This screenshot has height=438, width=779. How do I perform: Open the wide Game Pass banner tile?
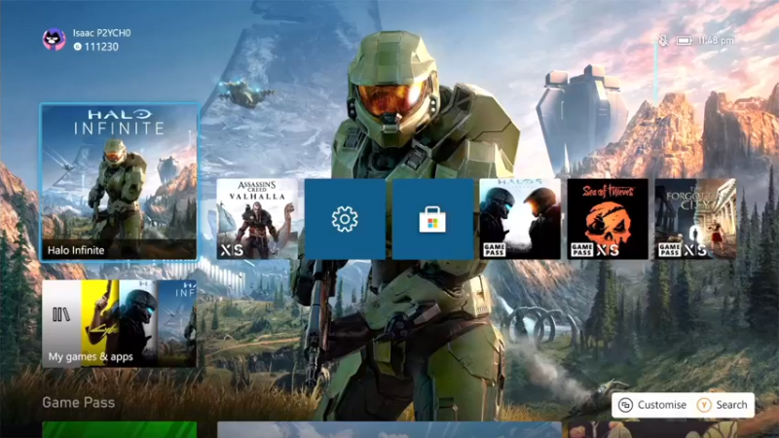389,430
